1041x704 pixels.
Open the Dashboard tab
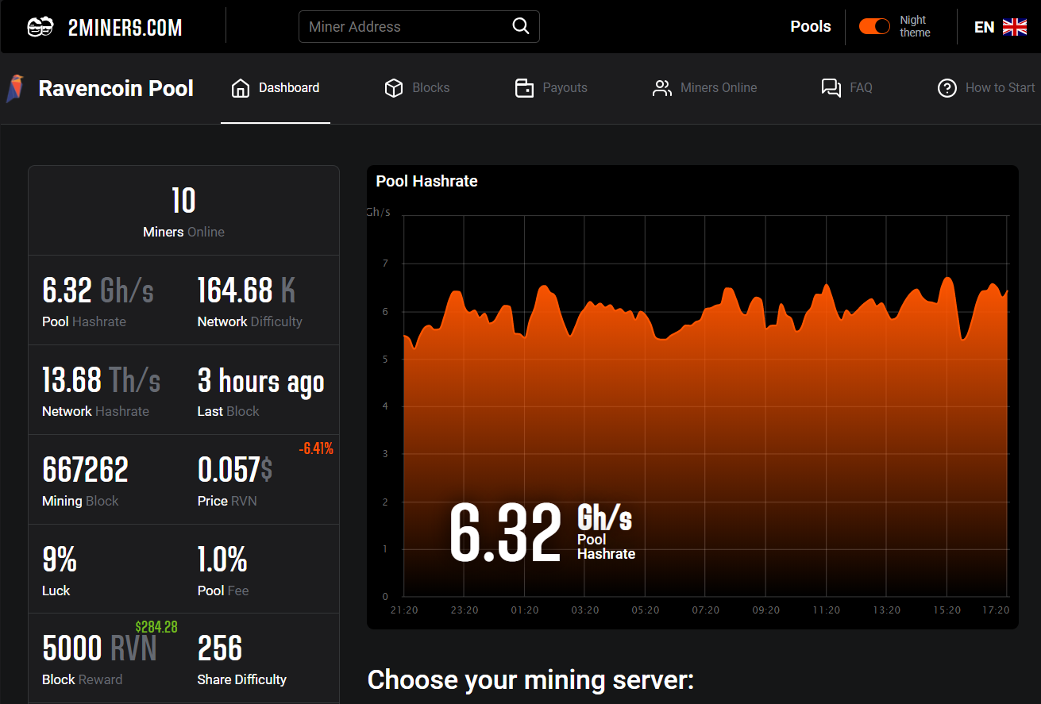(x=276, y=88)
